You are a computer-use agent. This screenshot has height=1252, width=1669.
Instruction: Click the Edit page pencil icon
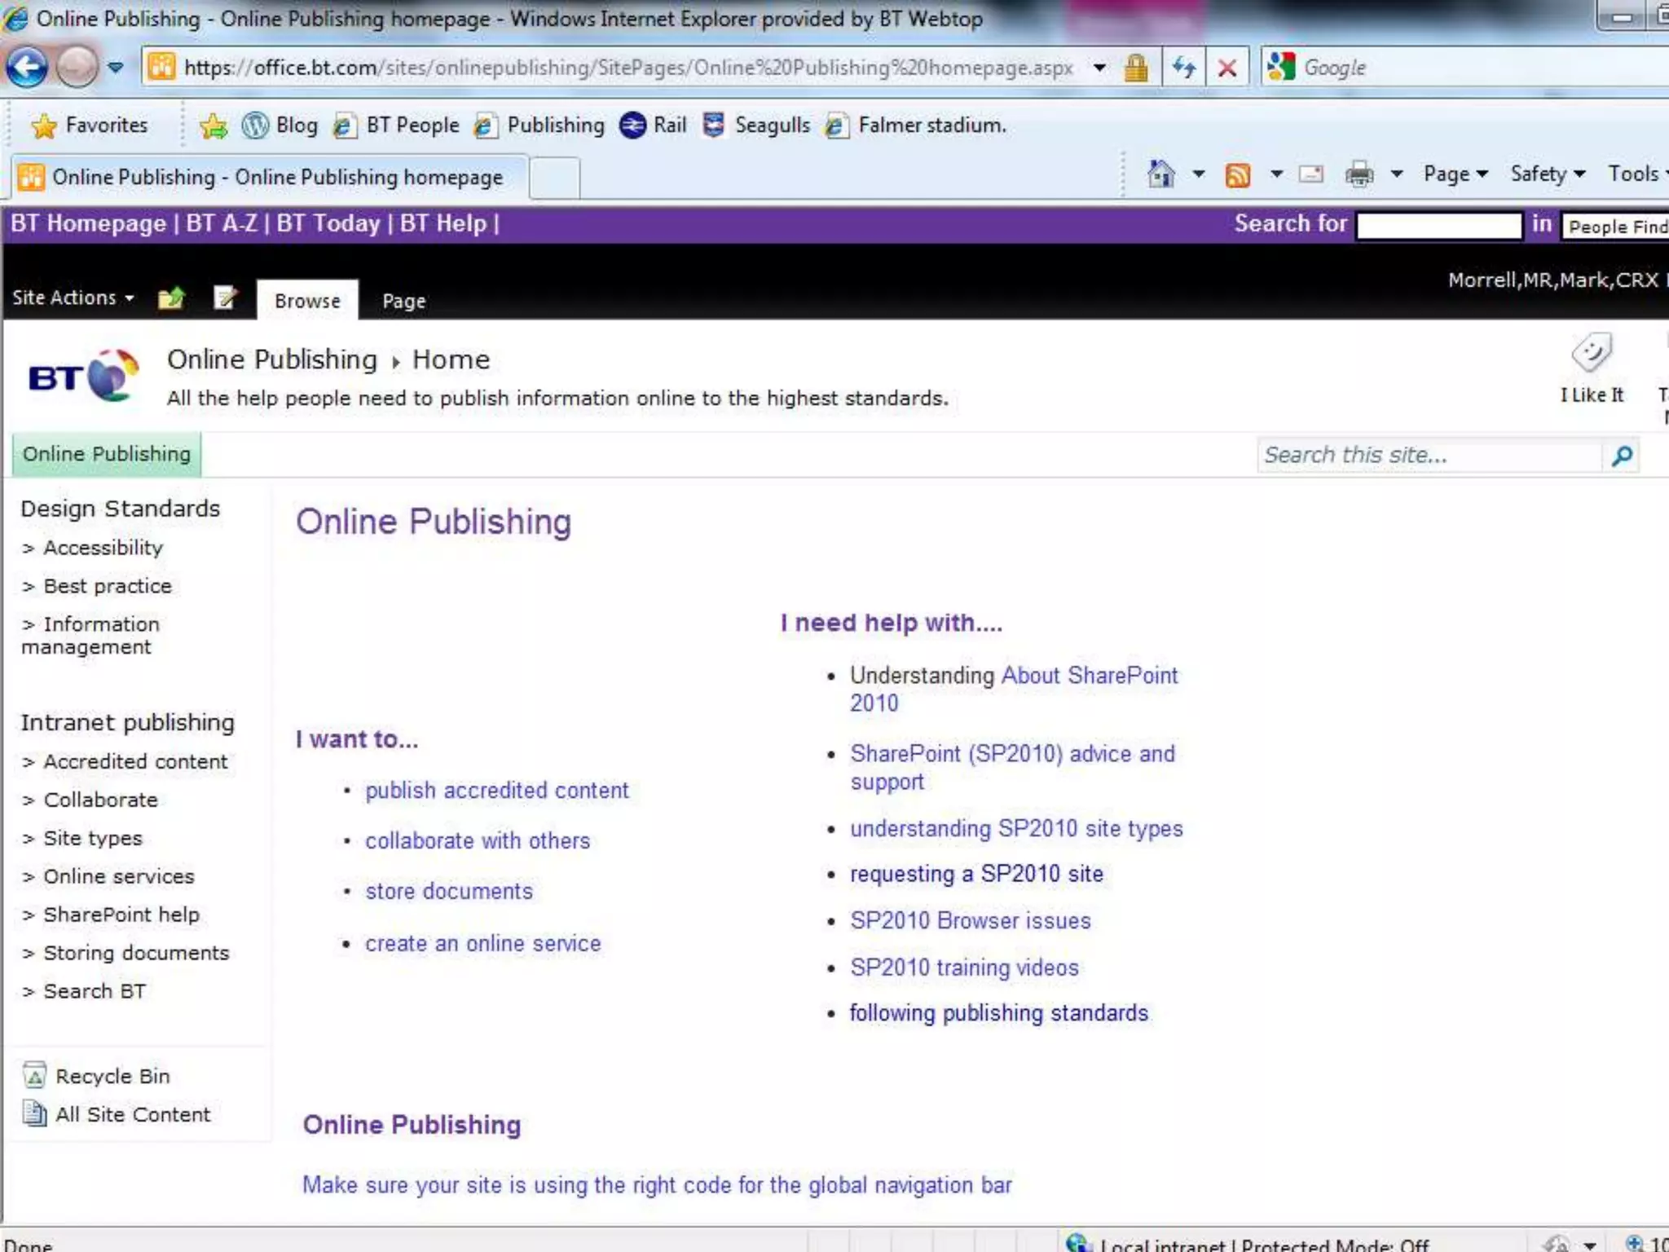pyautogui.click(x=225, y=298)
